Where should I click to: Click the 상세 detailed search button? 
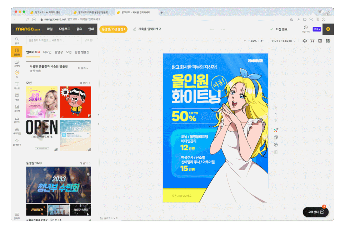(88, 40)
